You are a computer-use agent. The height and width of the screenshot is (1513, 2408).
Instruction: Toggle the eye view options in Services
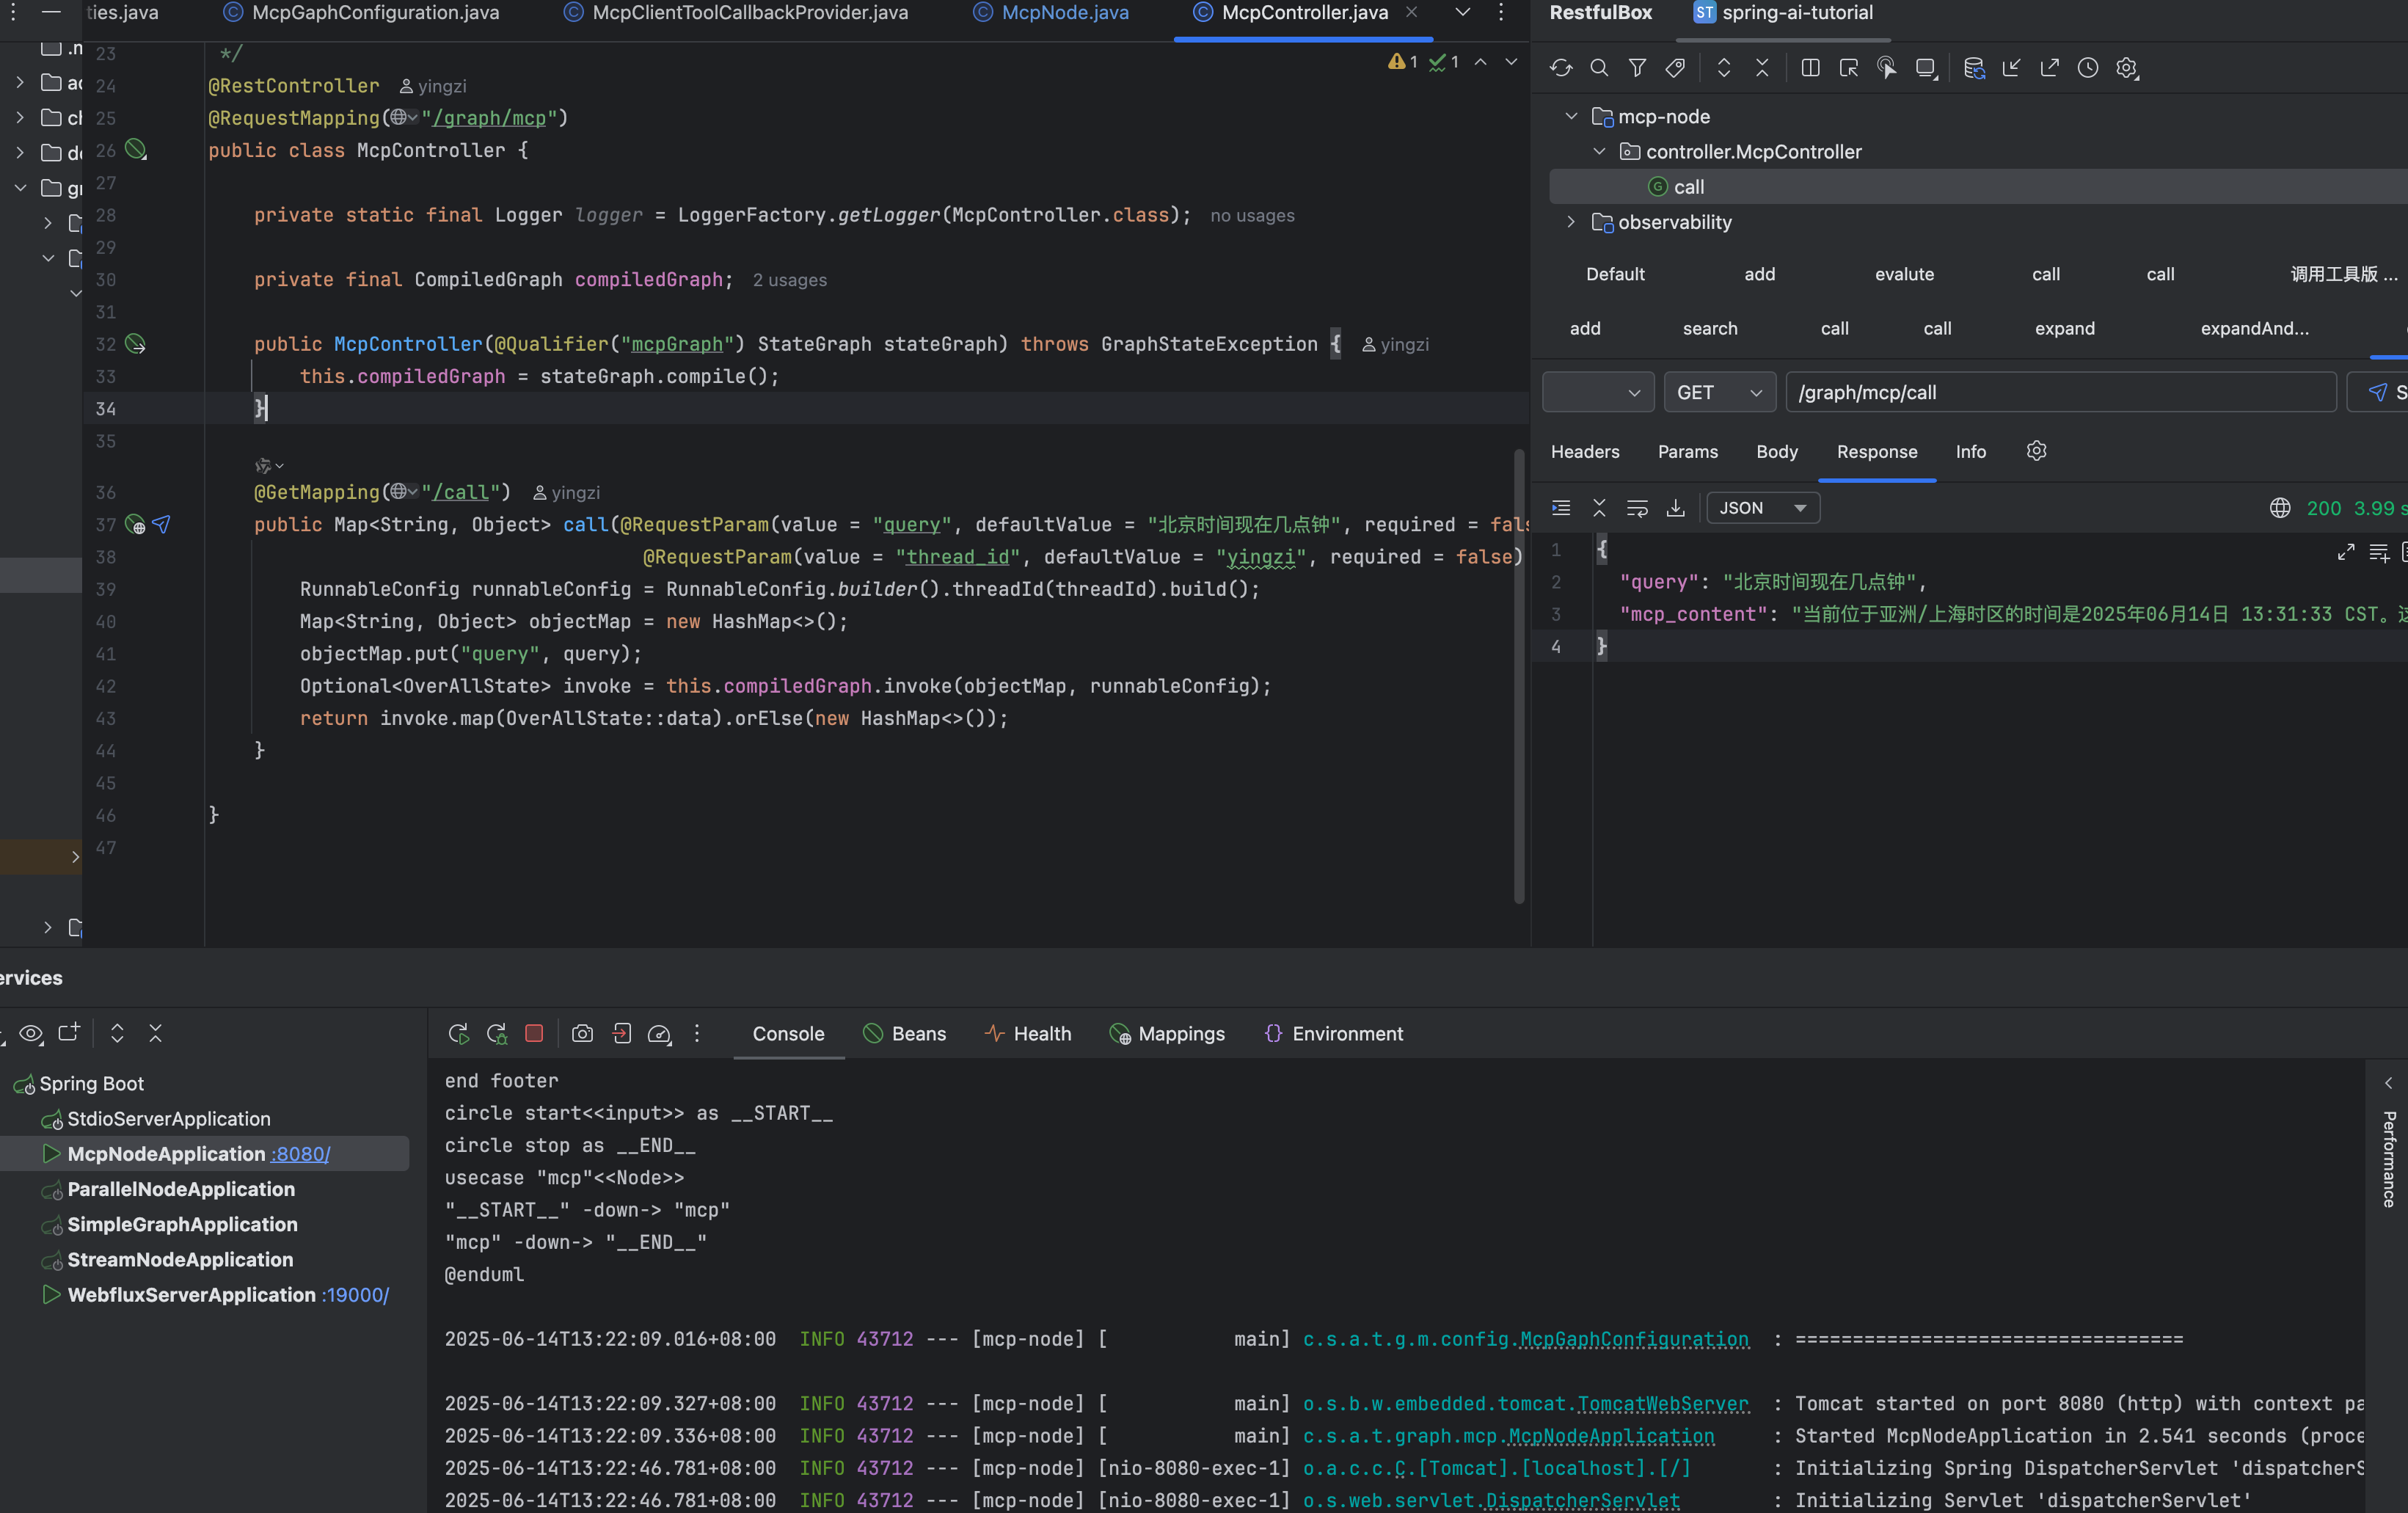click(x=31, y=1033)
